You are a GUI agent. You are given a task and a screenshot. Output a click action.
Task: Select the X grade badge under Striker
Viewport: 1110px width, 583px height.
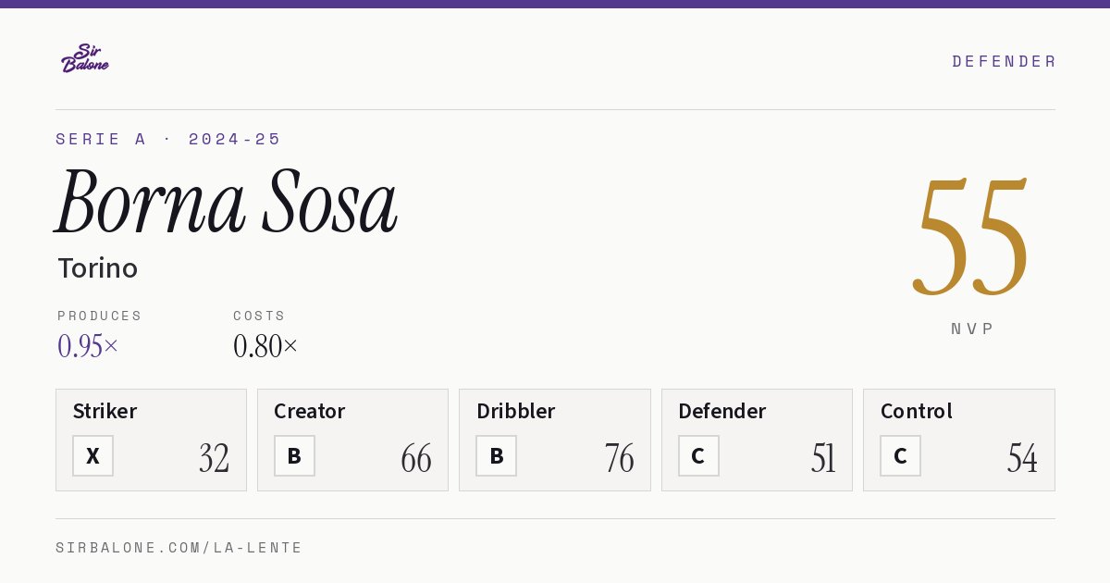92,455
